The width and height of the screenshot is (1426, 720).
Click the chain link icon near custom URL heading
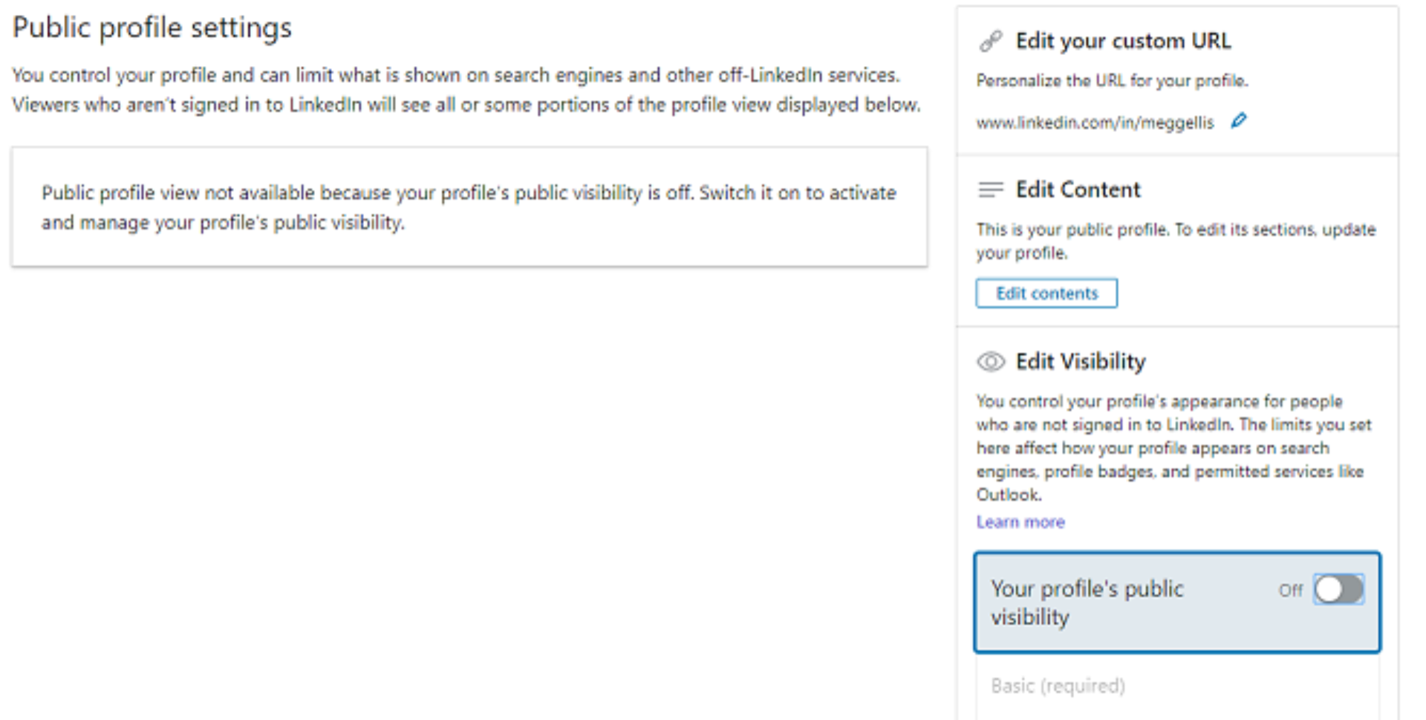point(991,41)
